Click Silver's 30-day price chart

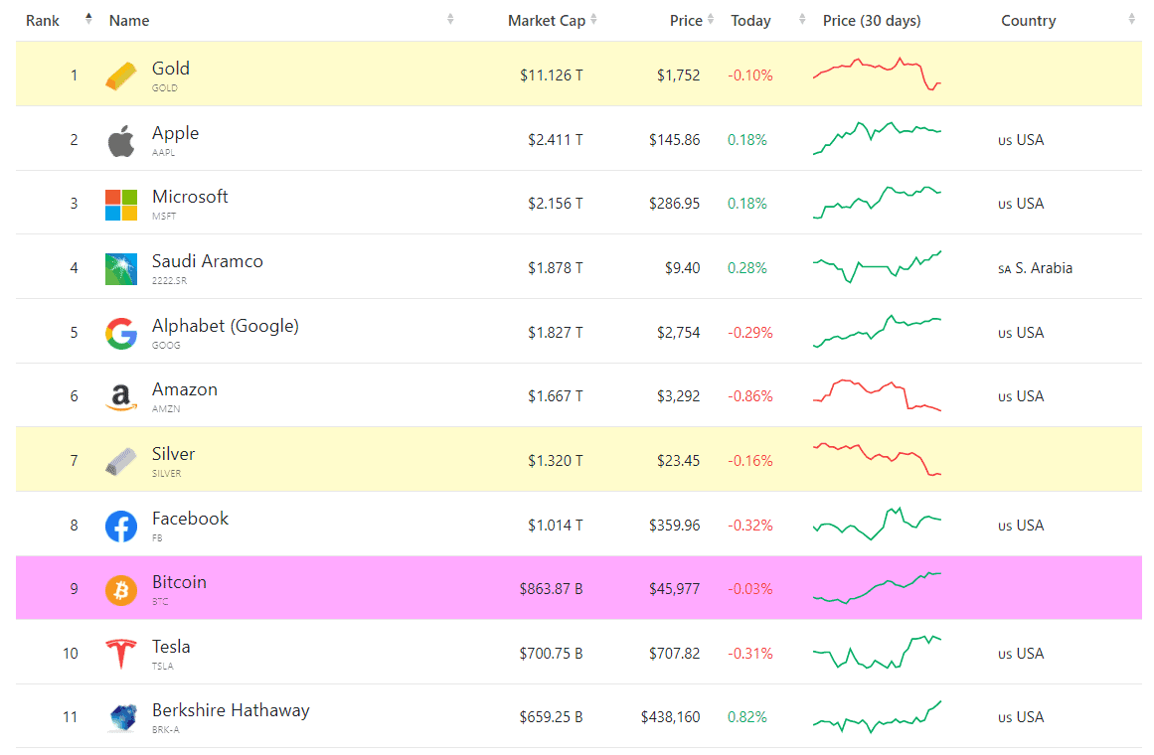point(877,460)
